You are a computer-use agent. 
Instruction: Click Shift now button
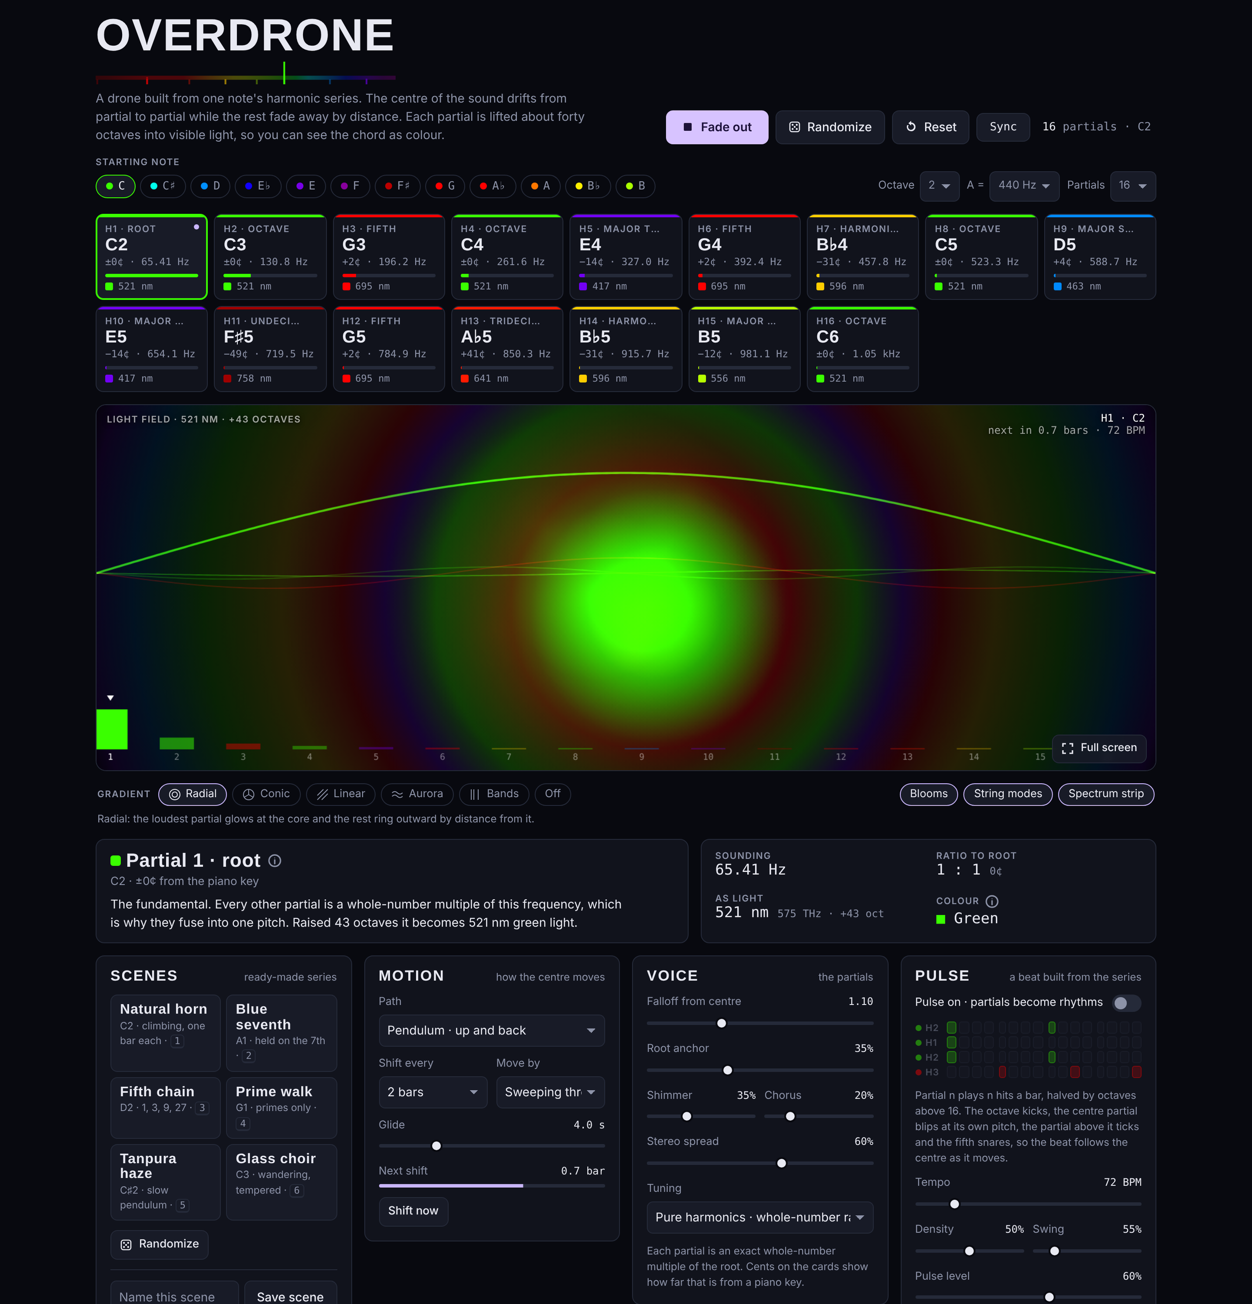pyautogui.click(x=413, y=1211)
